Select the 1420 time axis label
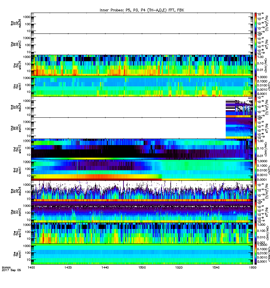Image resolution: width=270 pixels, height=288 pixels. (x=68, y=267)
